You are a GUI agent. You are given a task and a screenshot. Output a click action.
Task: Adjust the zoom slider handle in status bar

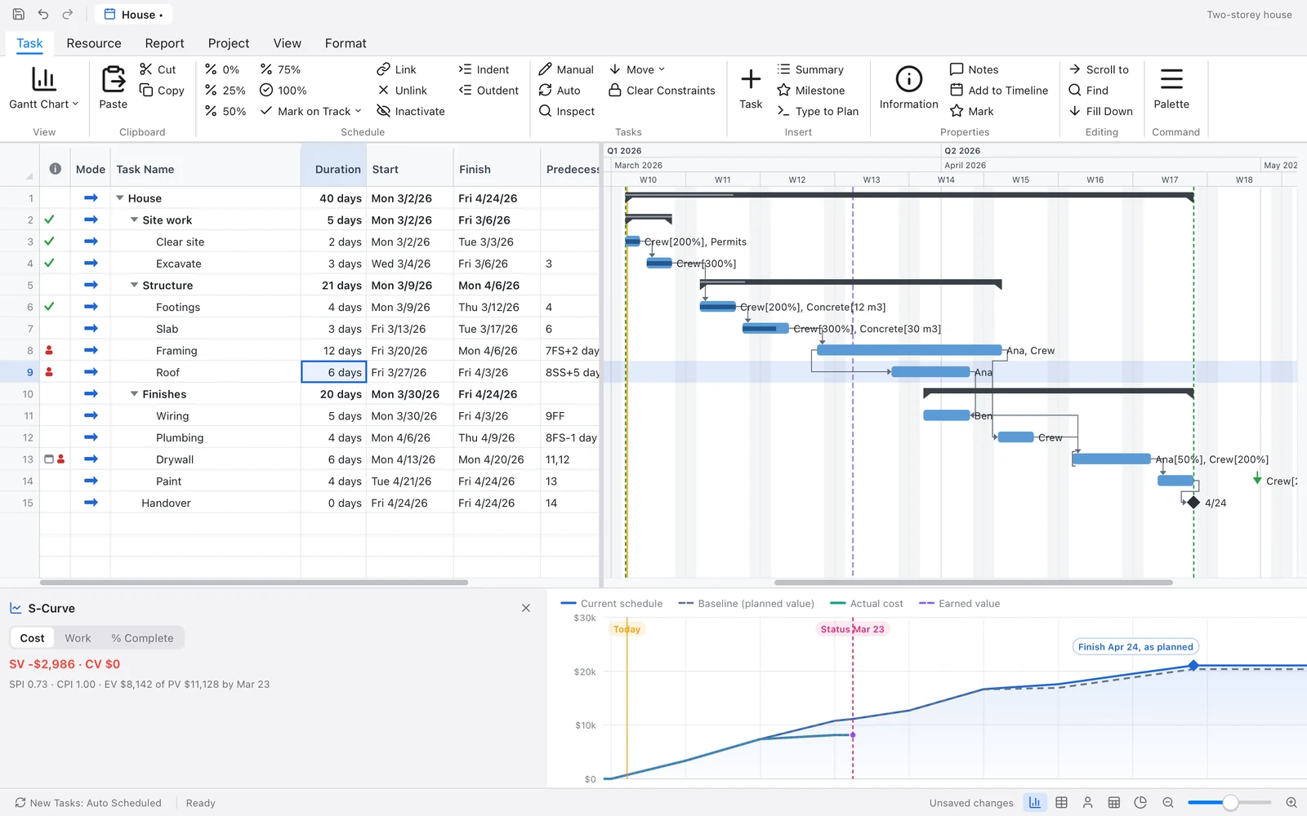[x=1230, y=803]
